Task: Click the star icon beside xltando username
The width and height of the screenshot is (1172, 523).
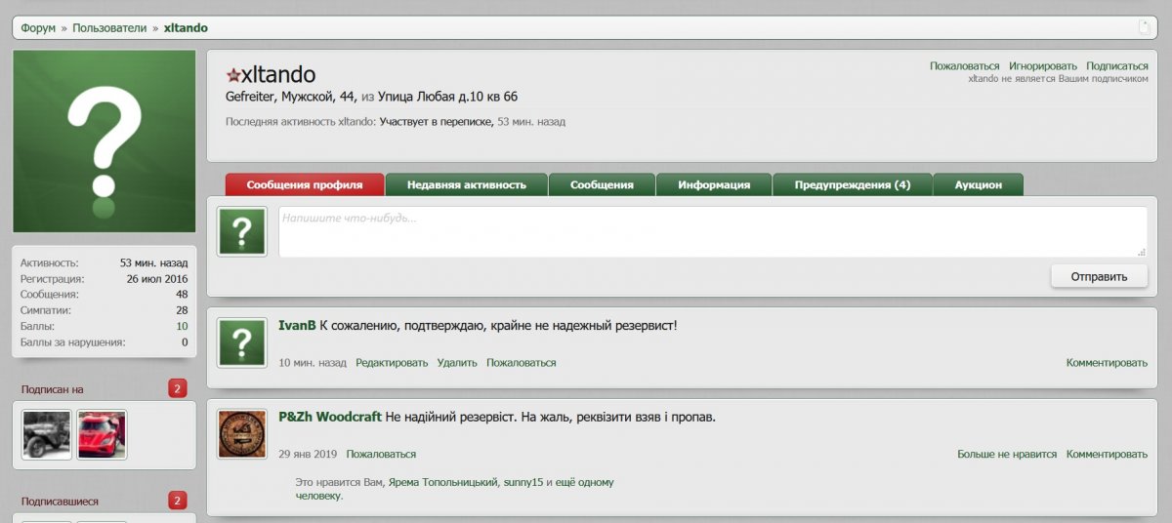Action: 232,75
